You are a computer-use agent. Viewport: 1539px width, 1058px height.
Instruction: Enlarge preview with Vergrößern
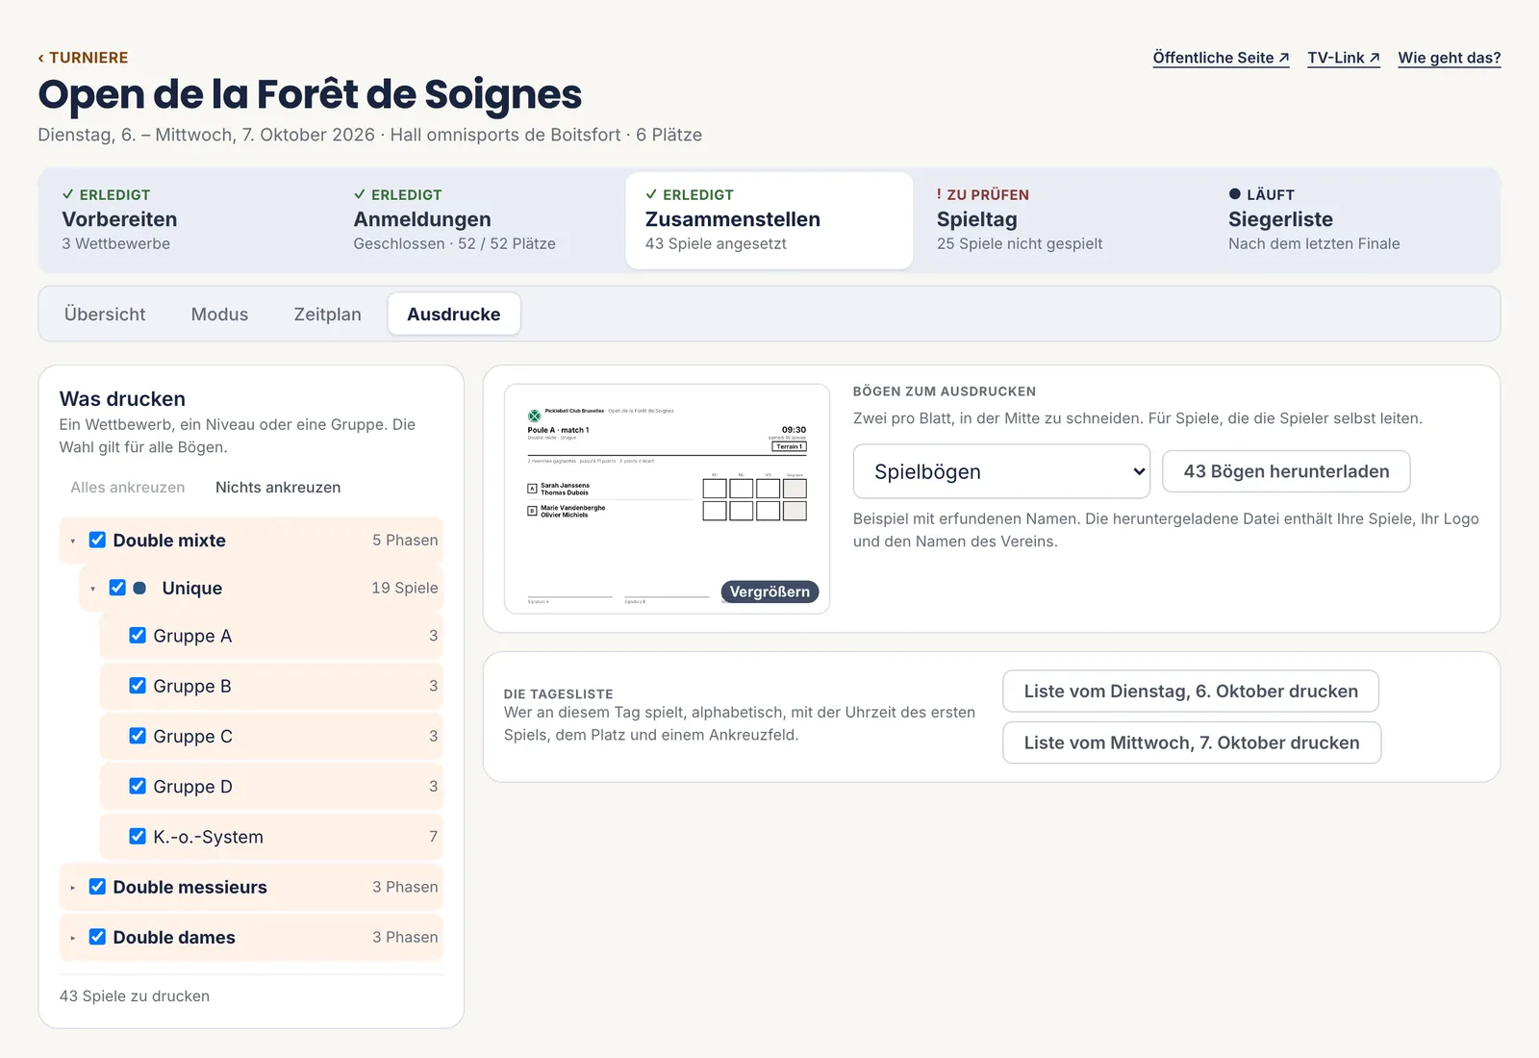coord(769,592)
